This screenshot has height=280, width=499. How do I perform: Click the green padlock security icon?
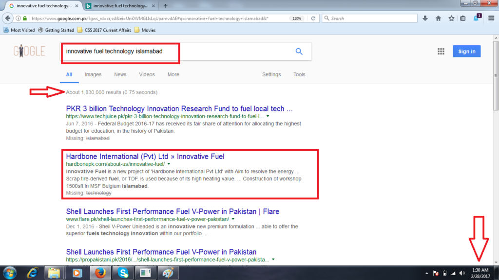coord(25,18)
